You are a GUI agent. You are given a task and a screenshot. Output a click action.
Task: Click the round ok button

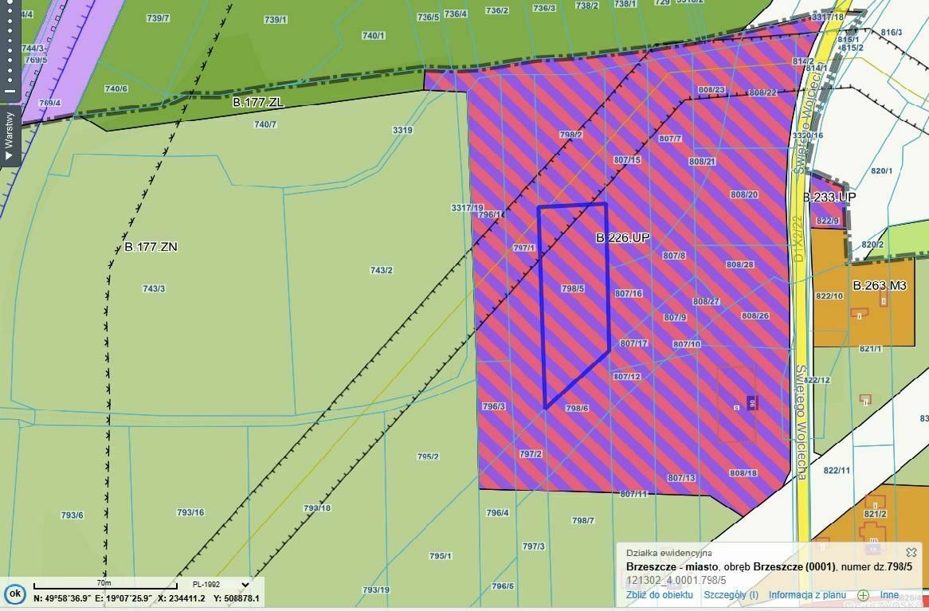tap(14, 594)
